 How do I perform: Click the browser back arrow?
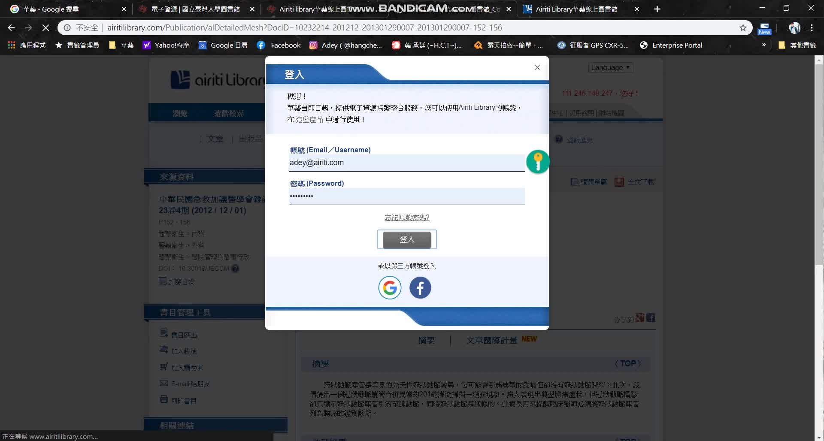[x=12, y=27]
